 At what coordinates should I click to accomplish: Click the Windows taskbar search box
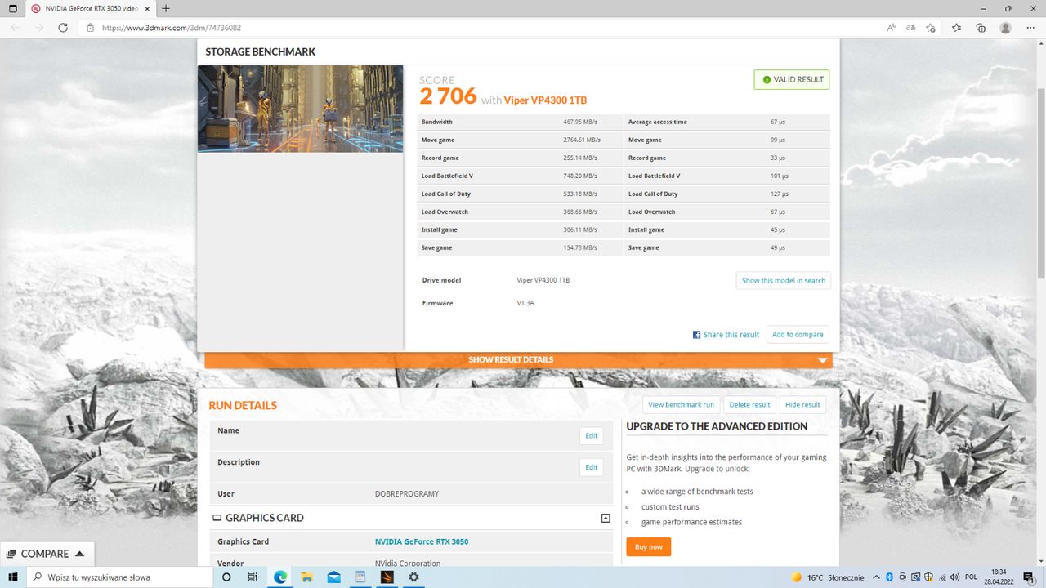click(x=118, y=577)
